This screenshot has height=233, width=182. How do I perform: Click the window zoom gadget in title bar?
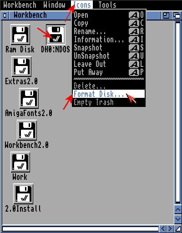[166, 15]
